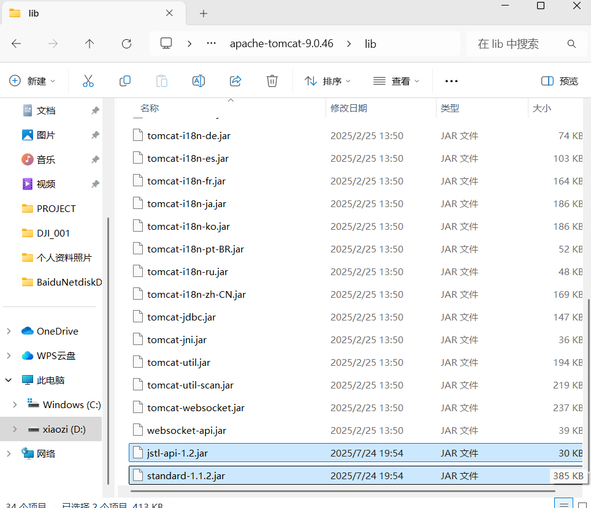Go up one folder level arrow

pyautogui.click(x=90, y=44)
